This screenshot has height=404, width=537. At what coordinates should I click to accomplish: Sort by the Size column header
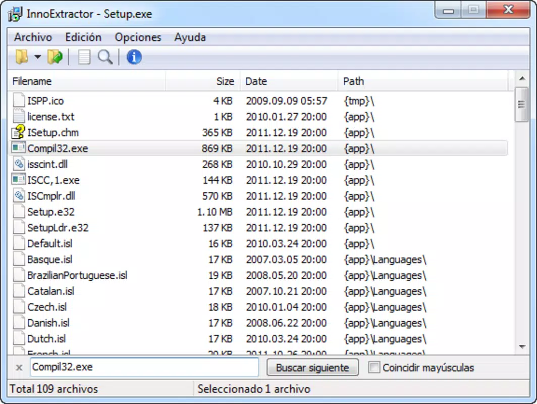pos(203,81)
